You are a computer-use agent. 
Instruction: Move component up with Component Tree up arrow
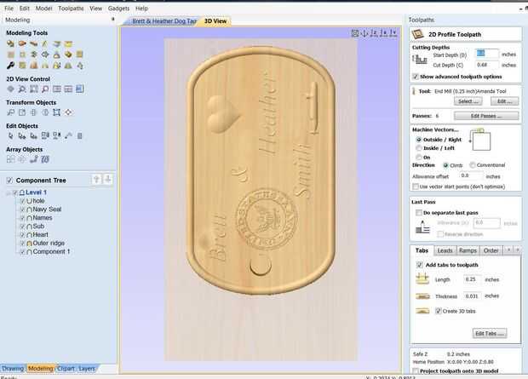[x=96, y=179]
